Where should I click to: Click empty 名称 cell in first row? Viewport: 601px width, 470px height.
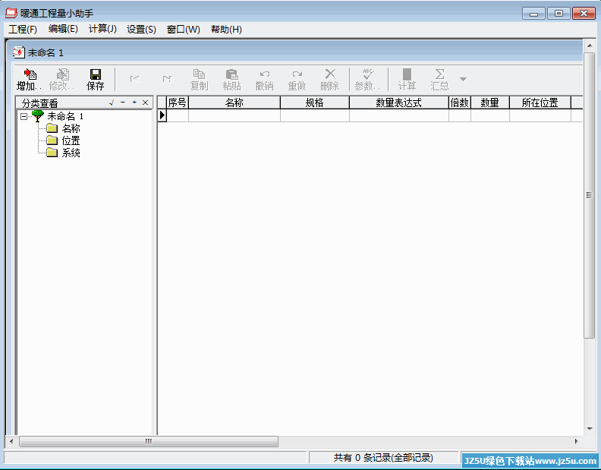[x=234, y=115]
